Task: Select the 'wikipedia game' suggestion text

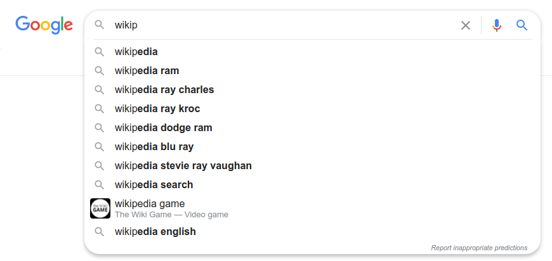Action: tap(150, 204)
